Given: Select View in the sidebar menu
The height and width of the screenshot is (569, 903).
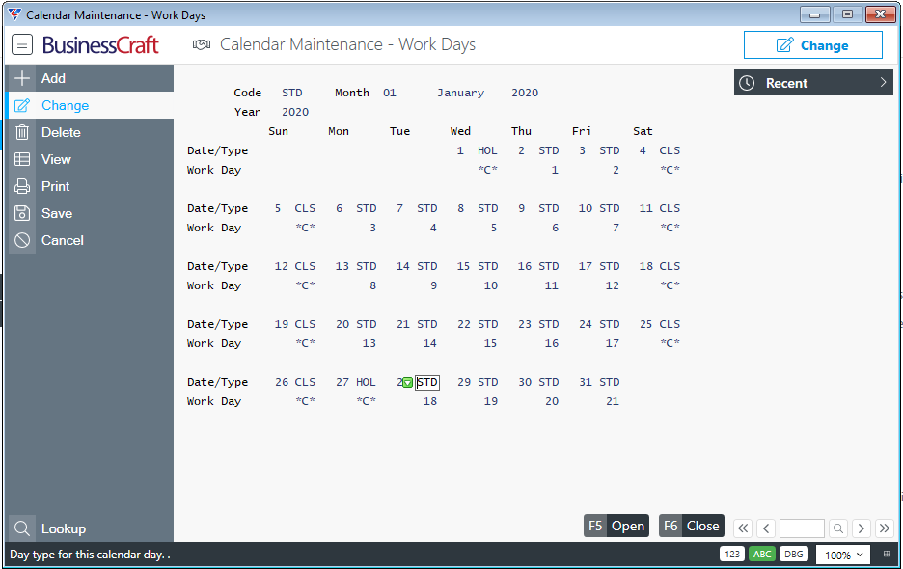Looking at the screenshot, I should click(x=90, y=159).
